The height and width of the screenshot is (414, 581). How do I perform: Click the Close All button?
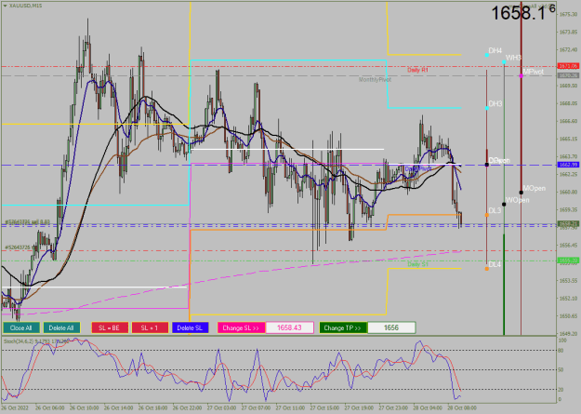pos(20,327)
